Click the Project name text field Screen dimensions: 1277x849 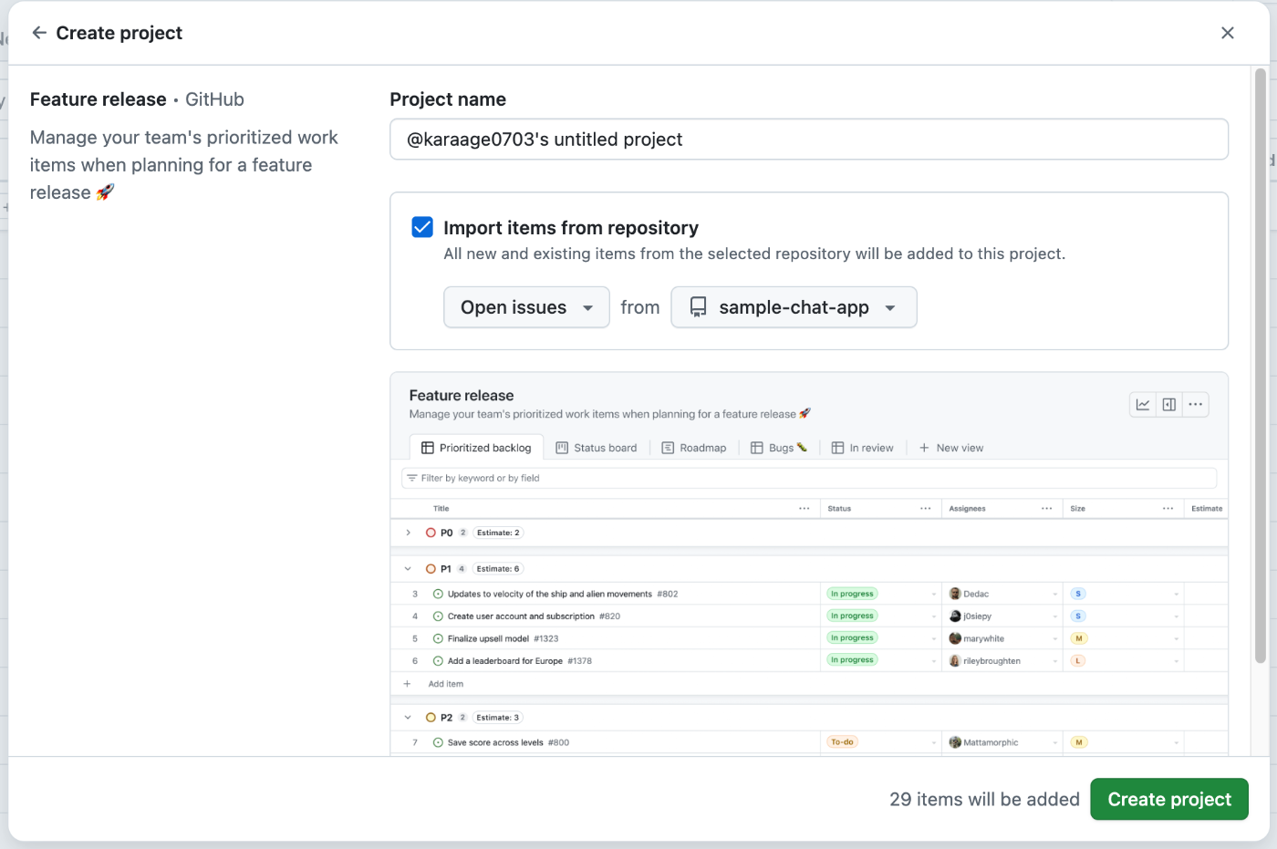[x=808, y=140]
